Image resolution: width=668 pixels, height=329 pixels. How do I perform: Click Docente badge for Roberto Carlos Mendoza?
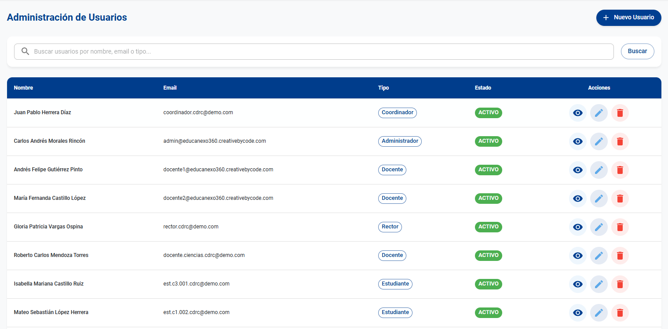pyautogui.click(x=392, y=255)
